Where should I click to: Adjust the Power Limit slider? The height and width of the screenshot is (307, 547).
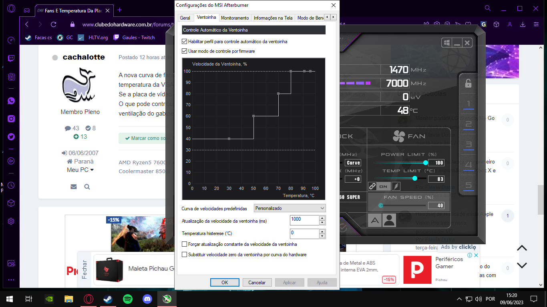click(x=426, y=163)
